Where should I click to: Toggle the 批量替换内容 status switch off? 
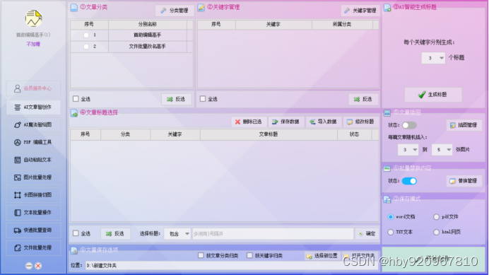(409, 181)
